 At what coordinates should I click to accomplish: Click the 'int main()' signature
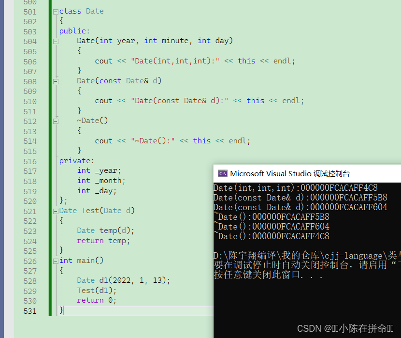click(x=81, y=261)
